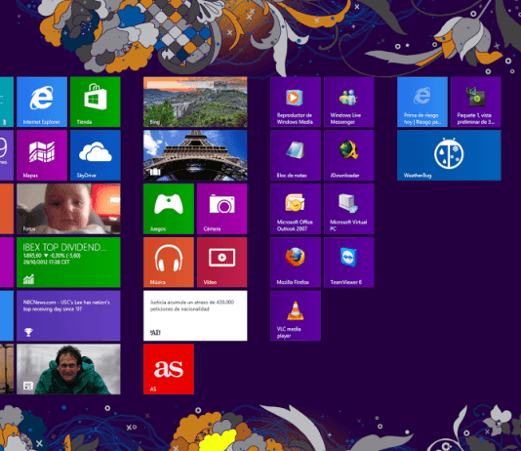Viewport: 521px width, 451px height.
Task: Open the Música tile
Action: pyautogui.click(x=169, y=263)
